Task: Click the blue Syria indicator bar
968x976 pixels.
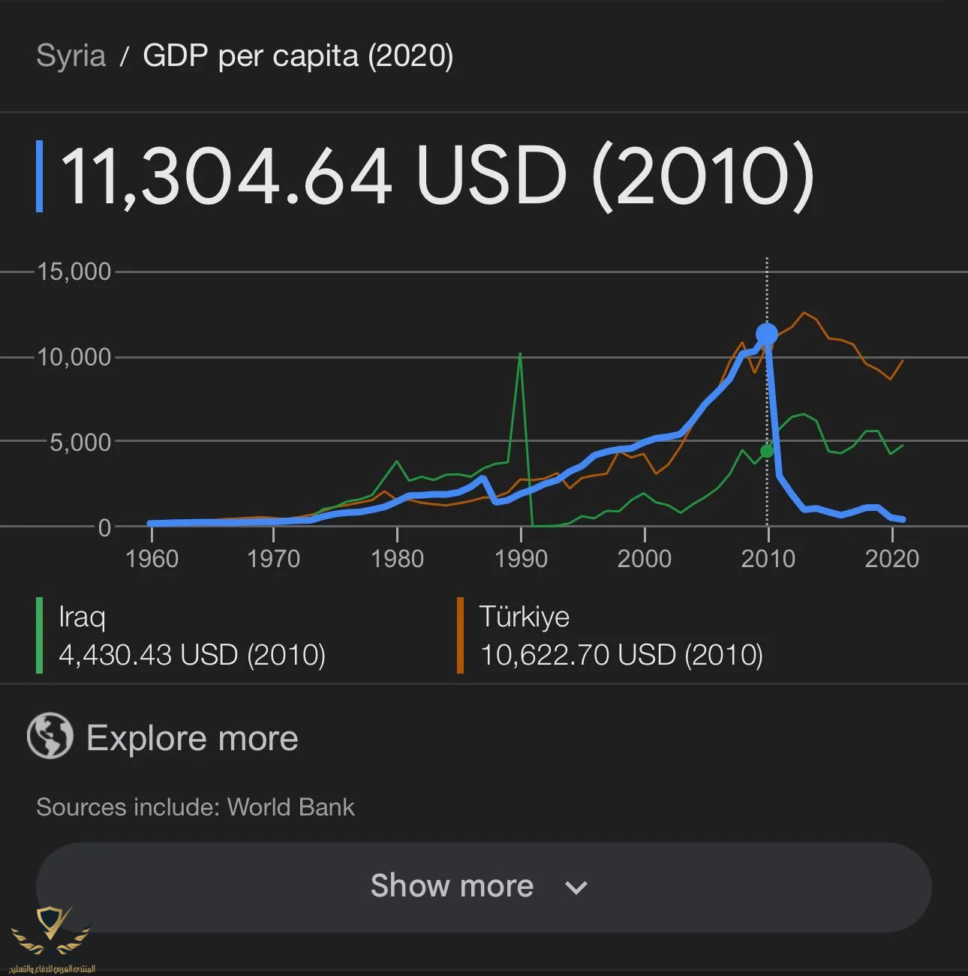Action: 39,176
